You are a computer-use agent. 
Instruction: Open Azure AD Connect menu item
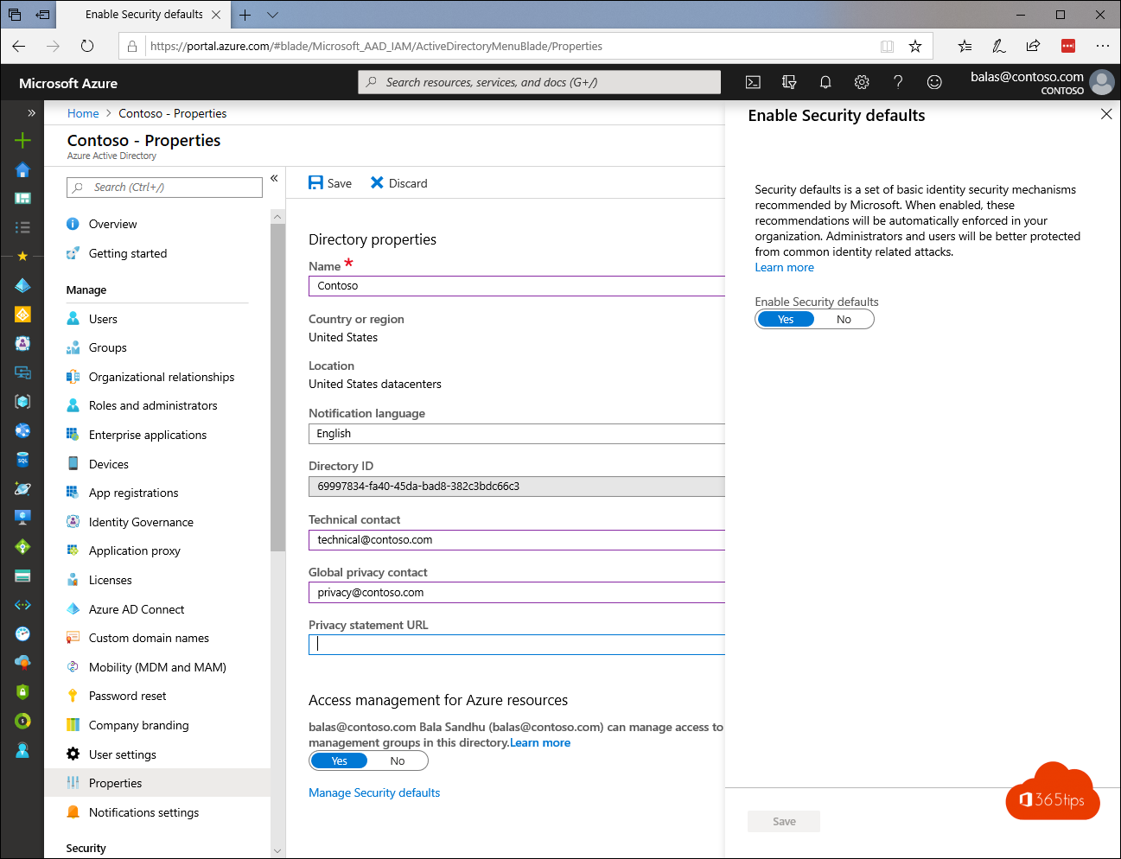coord(136,609)
